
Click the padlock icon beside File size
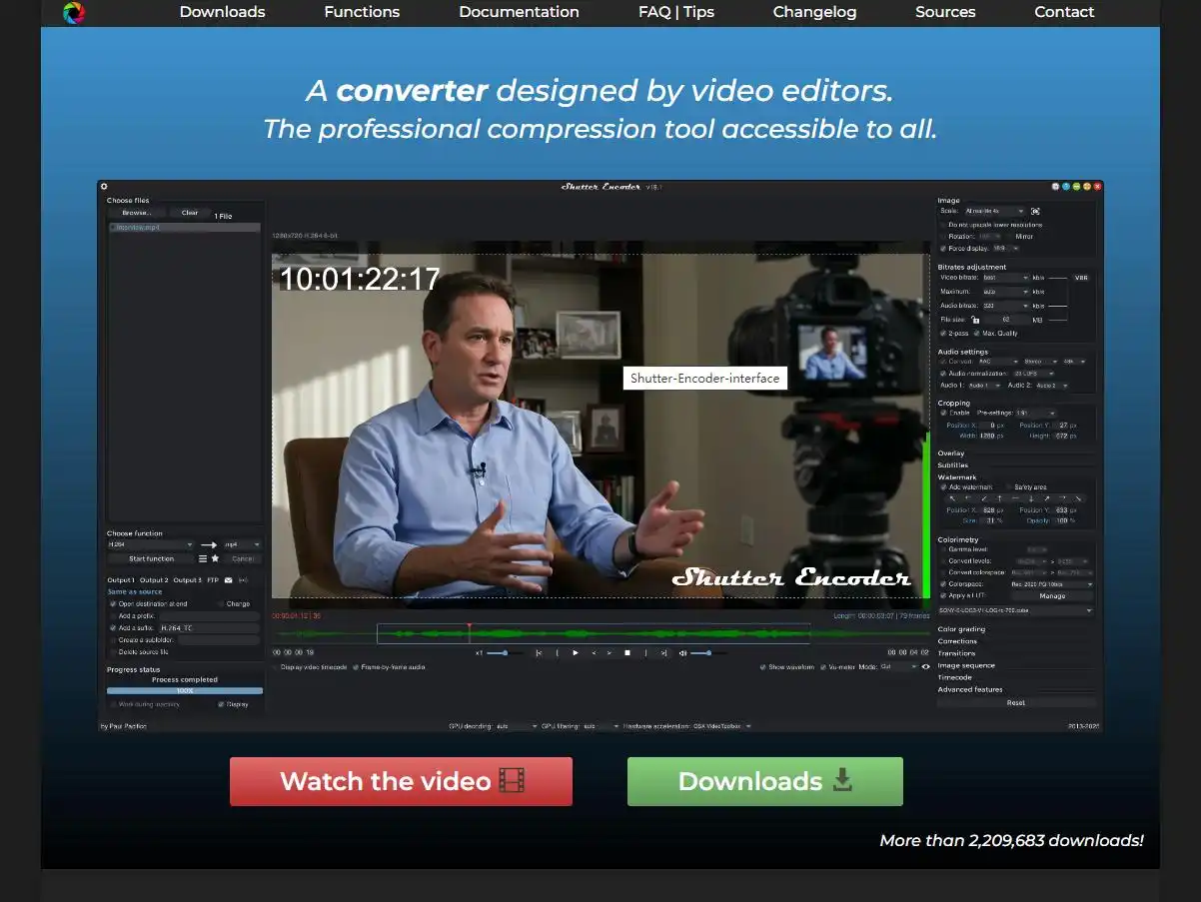975,320
